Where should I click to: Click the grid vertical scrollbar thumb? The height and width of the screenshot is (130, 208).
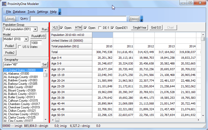(x=203, y=39)
